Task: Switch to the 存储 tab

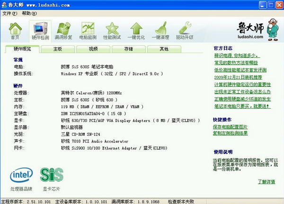Action: coord(129,49)
